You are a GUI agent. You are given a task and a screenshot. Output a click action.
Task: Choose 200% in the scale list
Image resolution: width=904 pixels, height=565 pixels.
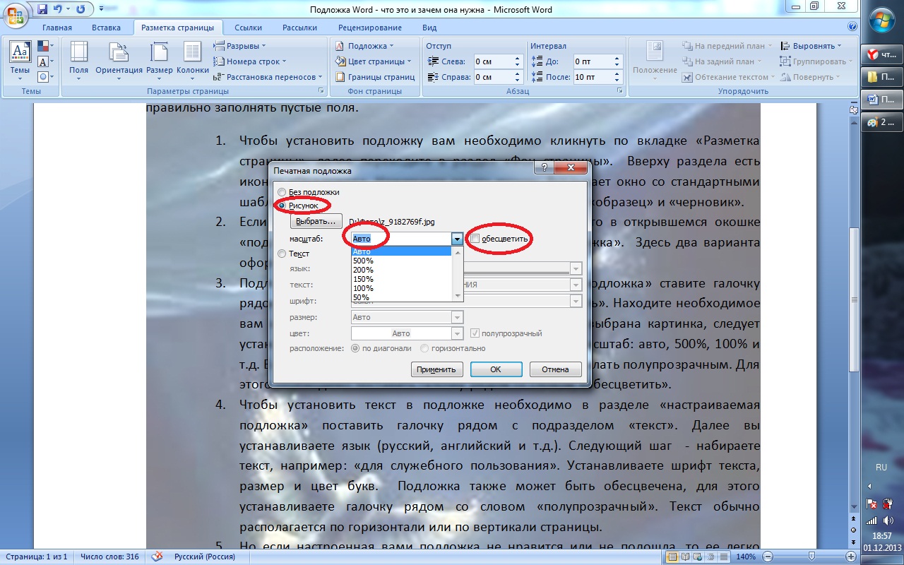[402, 270]
